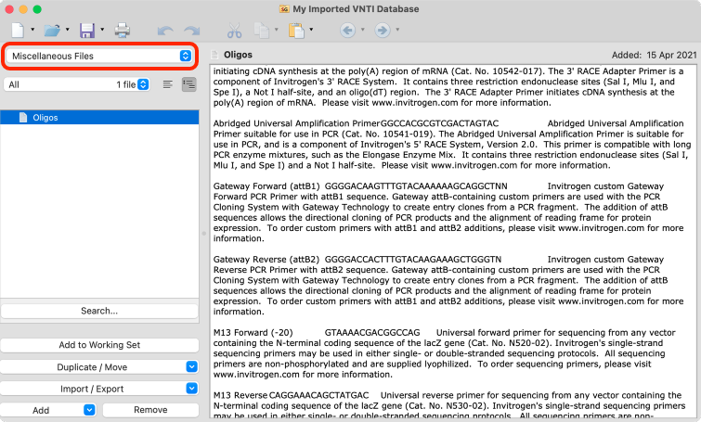Click the Open folder icon
The image size is (701, 422).
tap(52, 31)
